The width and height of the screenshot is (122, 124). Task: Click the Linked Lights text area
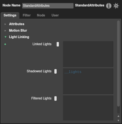tap(88, 54)
